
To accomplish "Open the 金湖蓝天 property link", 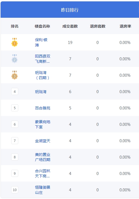I will (43, 141).
